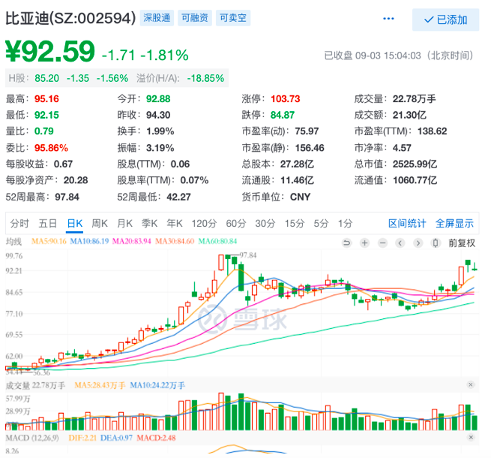Image resolution: width=491 pixels, height=458 pixels.
Task: Select the 月K chart tab
Action: point(124,224)
